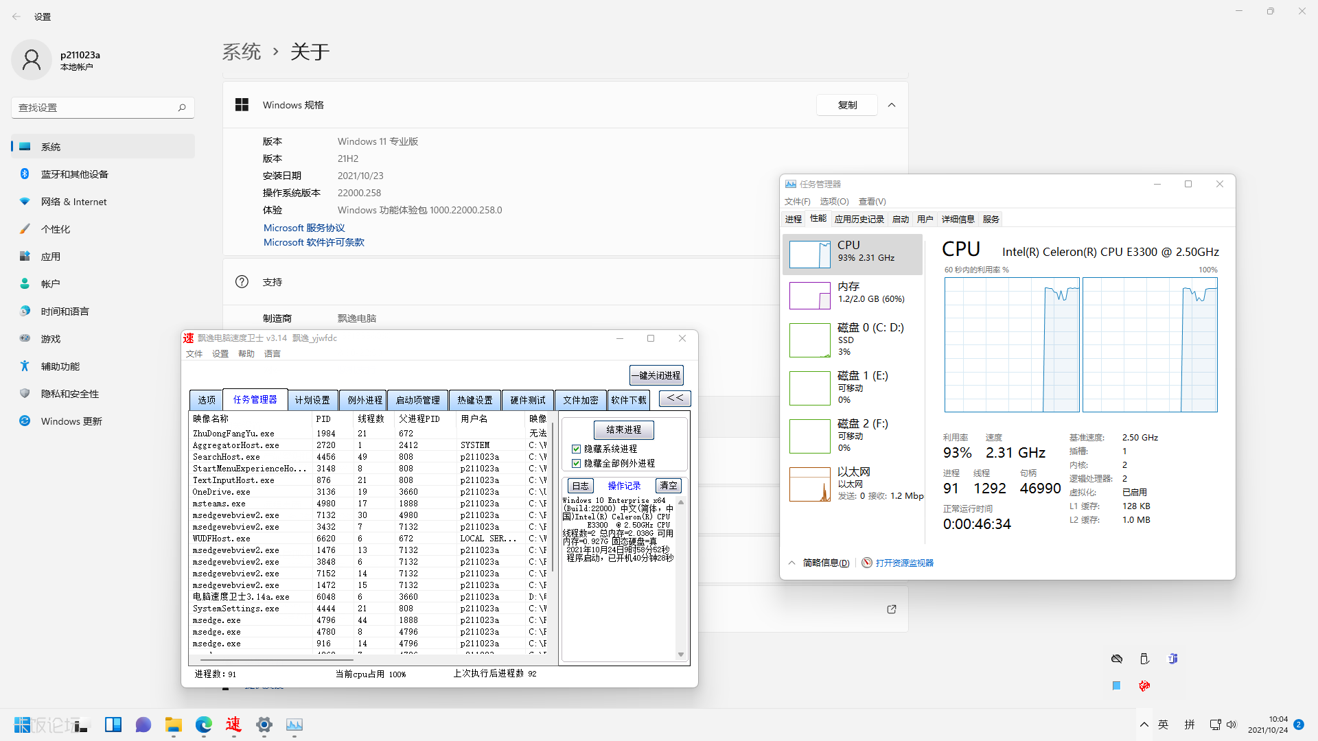This screenshot has height=741, width=1318.
Task: Click the Task Manager taskbar icon
Action: (x=294, y=725)
